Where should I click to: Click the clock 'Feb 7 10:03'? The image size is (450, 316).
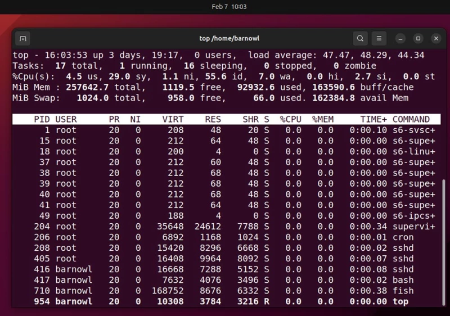pos(229,7)
